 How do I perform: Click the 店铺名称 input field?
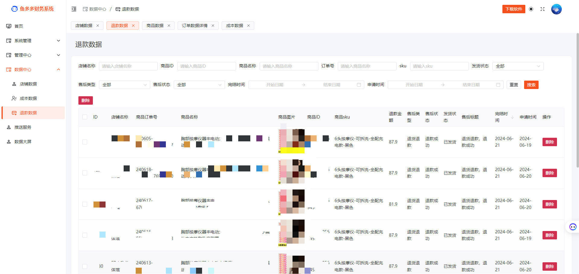pos(128,66)
